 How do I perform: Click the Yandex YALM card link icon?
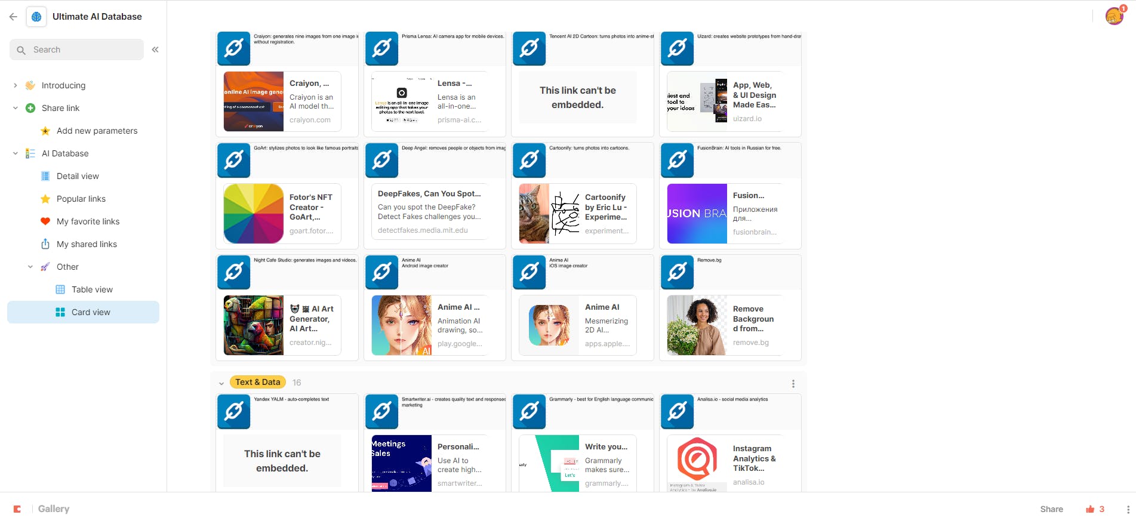234,411
